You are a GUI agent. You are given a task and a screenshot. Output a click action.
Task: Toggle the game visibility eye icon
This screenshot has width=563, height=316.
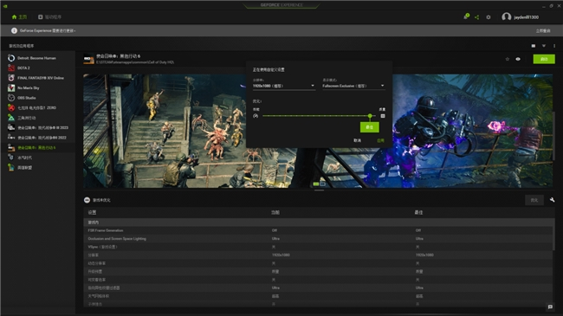pos(518,59)
